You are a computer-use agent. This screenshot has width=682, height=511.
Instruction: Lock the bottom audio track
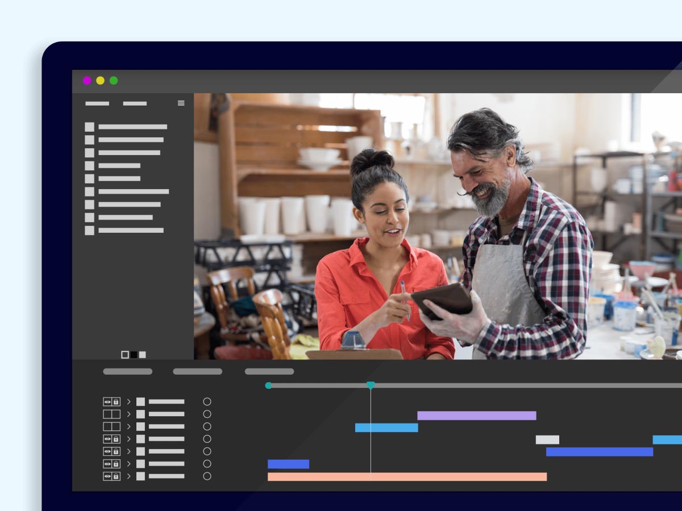pos(116,476)
